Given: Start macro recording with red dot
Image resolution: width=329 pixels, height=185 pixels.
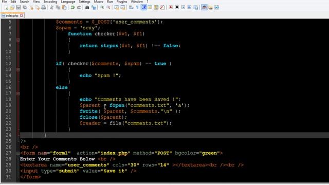Looking at the screenshot, I should [171, 8].
